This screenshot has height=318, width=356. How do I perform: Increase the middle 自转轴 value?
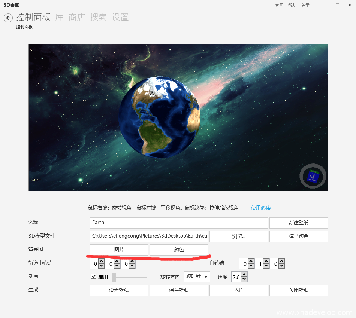(x=266, y=262)
